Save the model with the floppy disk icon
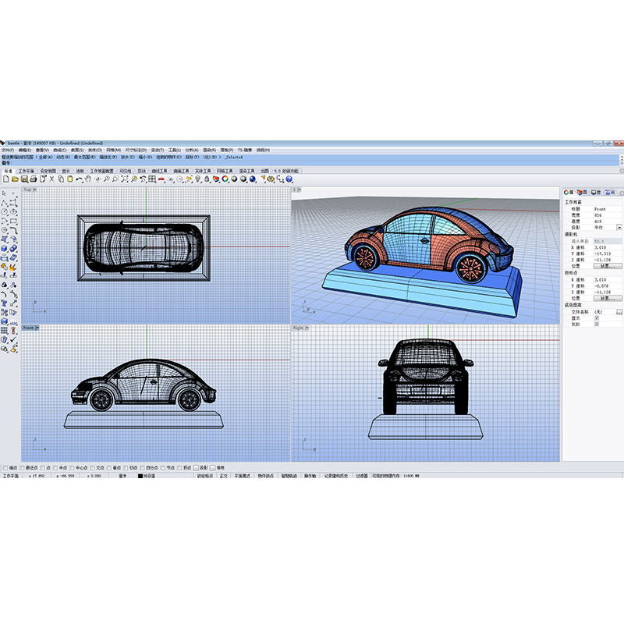624x624 pixels. pyautogui.click(x=24, y=179)
